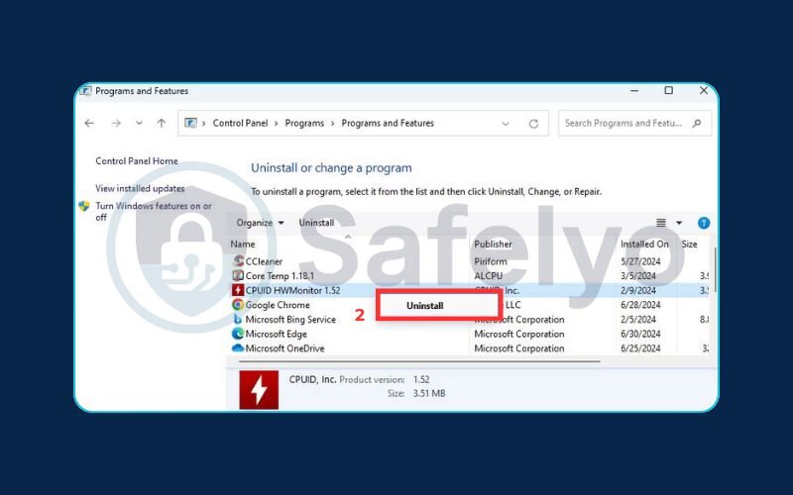Select the Google Chrome entry
793x495 pixels.
278,305
